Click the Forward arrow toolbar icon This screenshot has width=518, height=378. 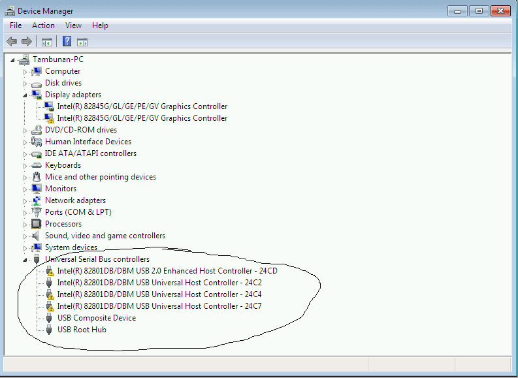coord(26,42)
